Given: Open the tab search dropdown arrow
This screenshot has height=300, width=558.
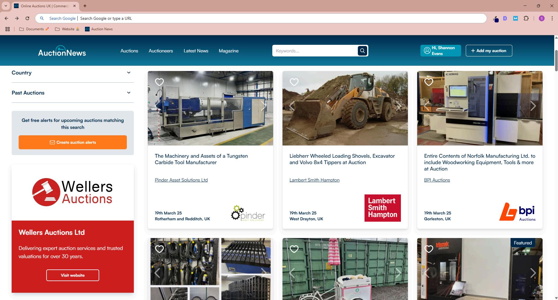Looking at the screenshot, I should (6, 6).
